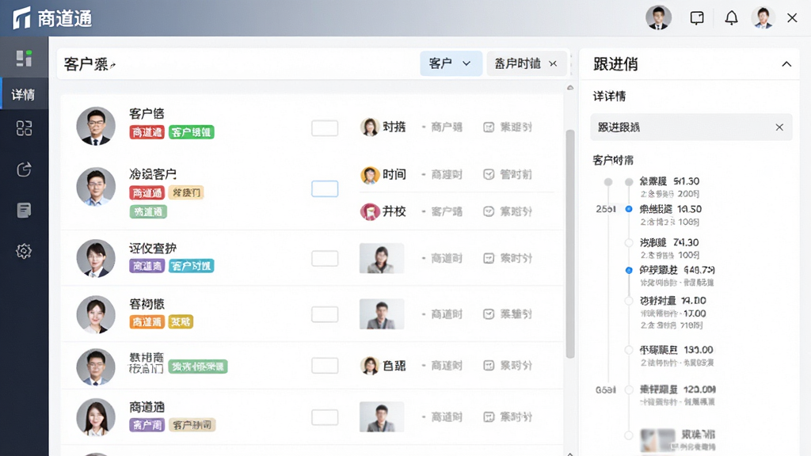
Task: Click the purple tag in third customer row
Action: [147, 266]
